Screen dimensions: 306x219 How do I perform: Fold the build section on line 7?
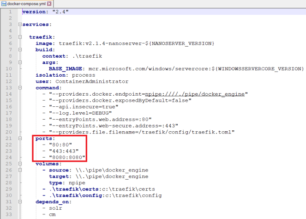point(19,49)
